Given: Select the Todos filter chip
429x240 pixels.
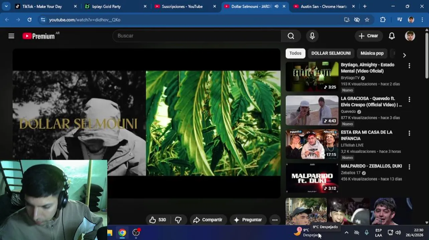Looking at the screenshot, I should click(x=295, y=53).
